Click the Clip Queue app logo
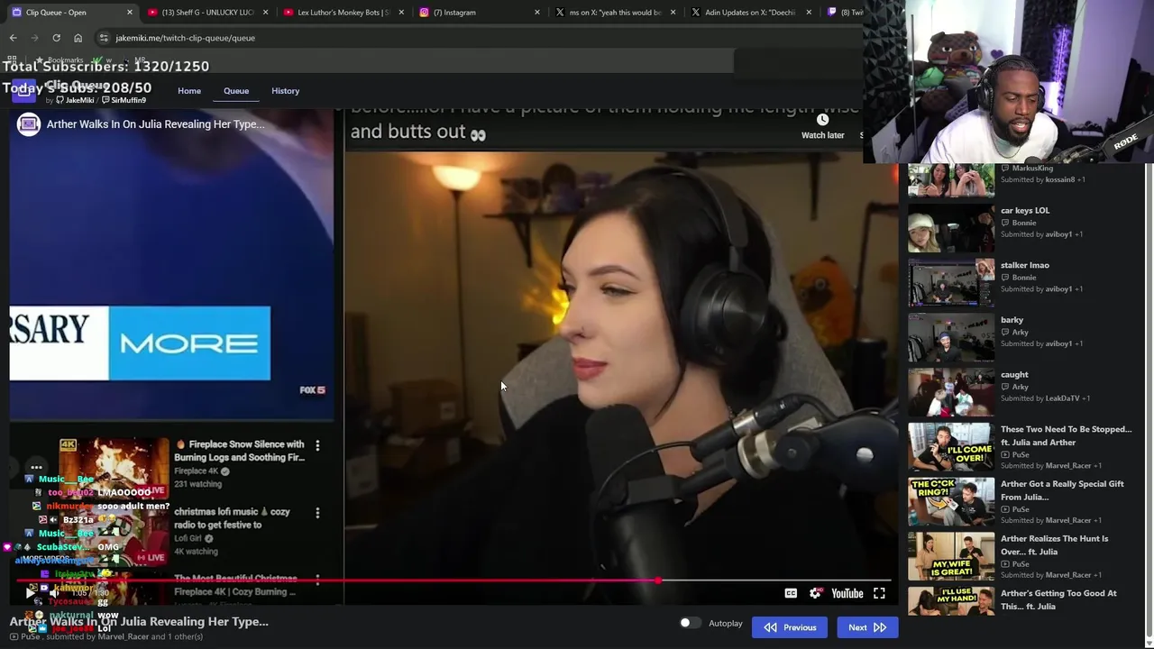Screen dimensions: 1154x649 23,91
